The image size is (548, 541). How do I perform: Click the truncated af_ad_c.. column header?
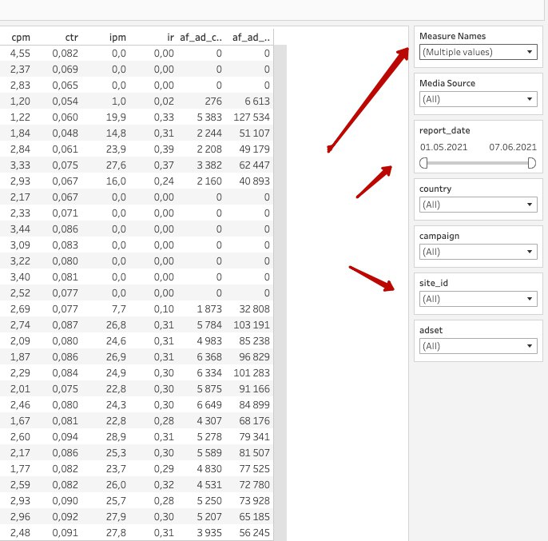[201, 38]
